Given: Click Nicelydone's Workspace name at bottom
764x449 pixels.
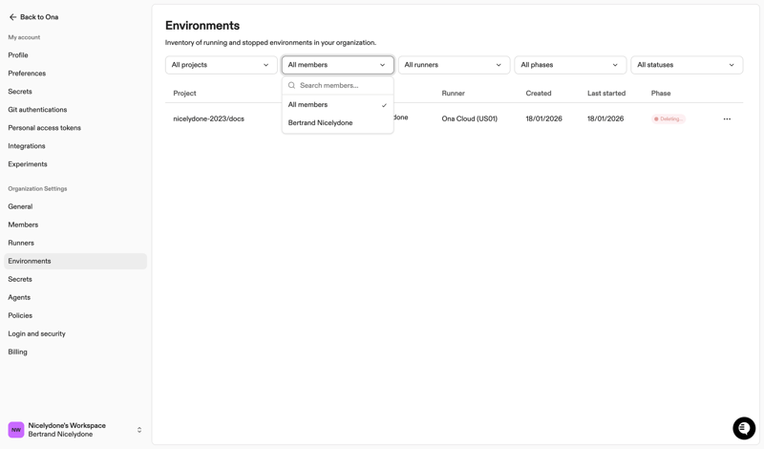Looking at the screenshot, I should tap(67, 426).
